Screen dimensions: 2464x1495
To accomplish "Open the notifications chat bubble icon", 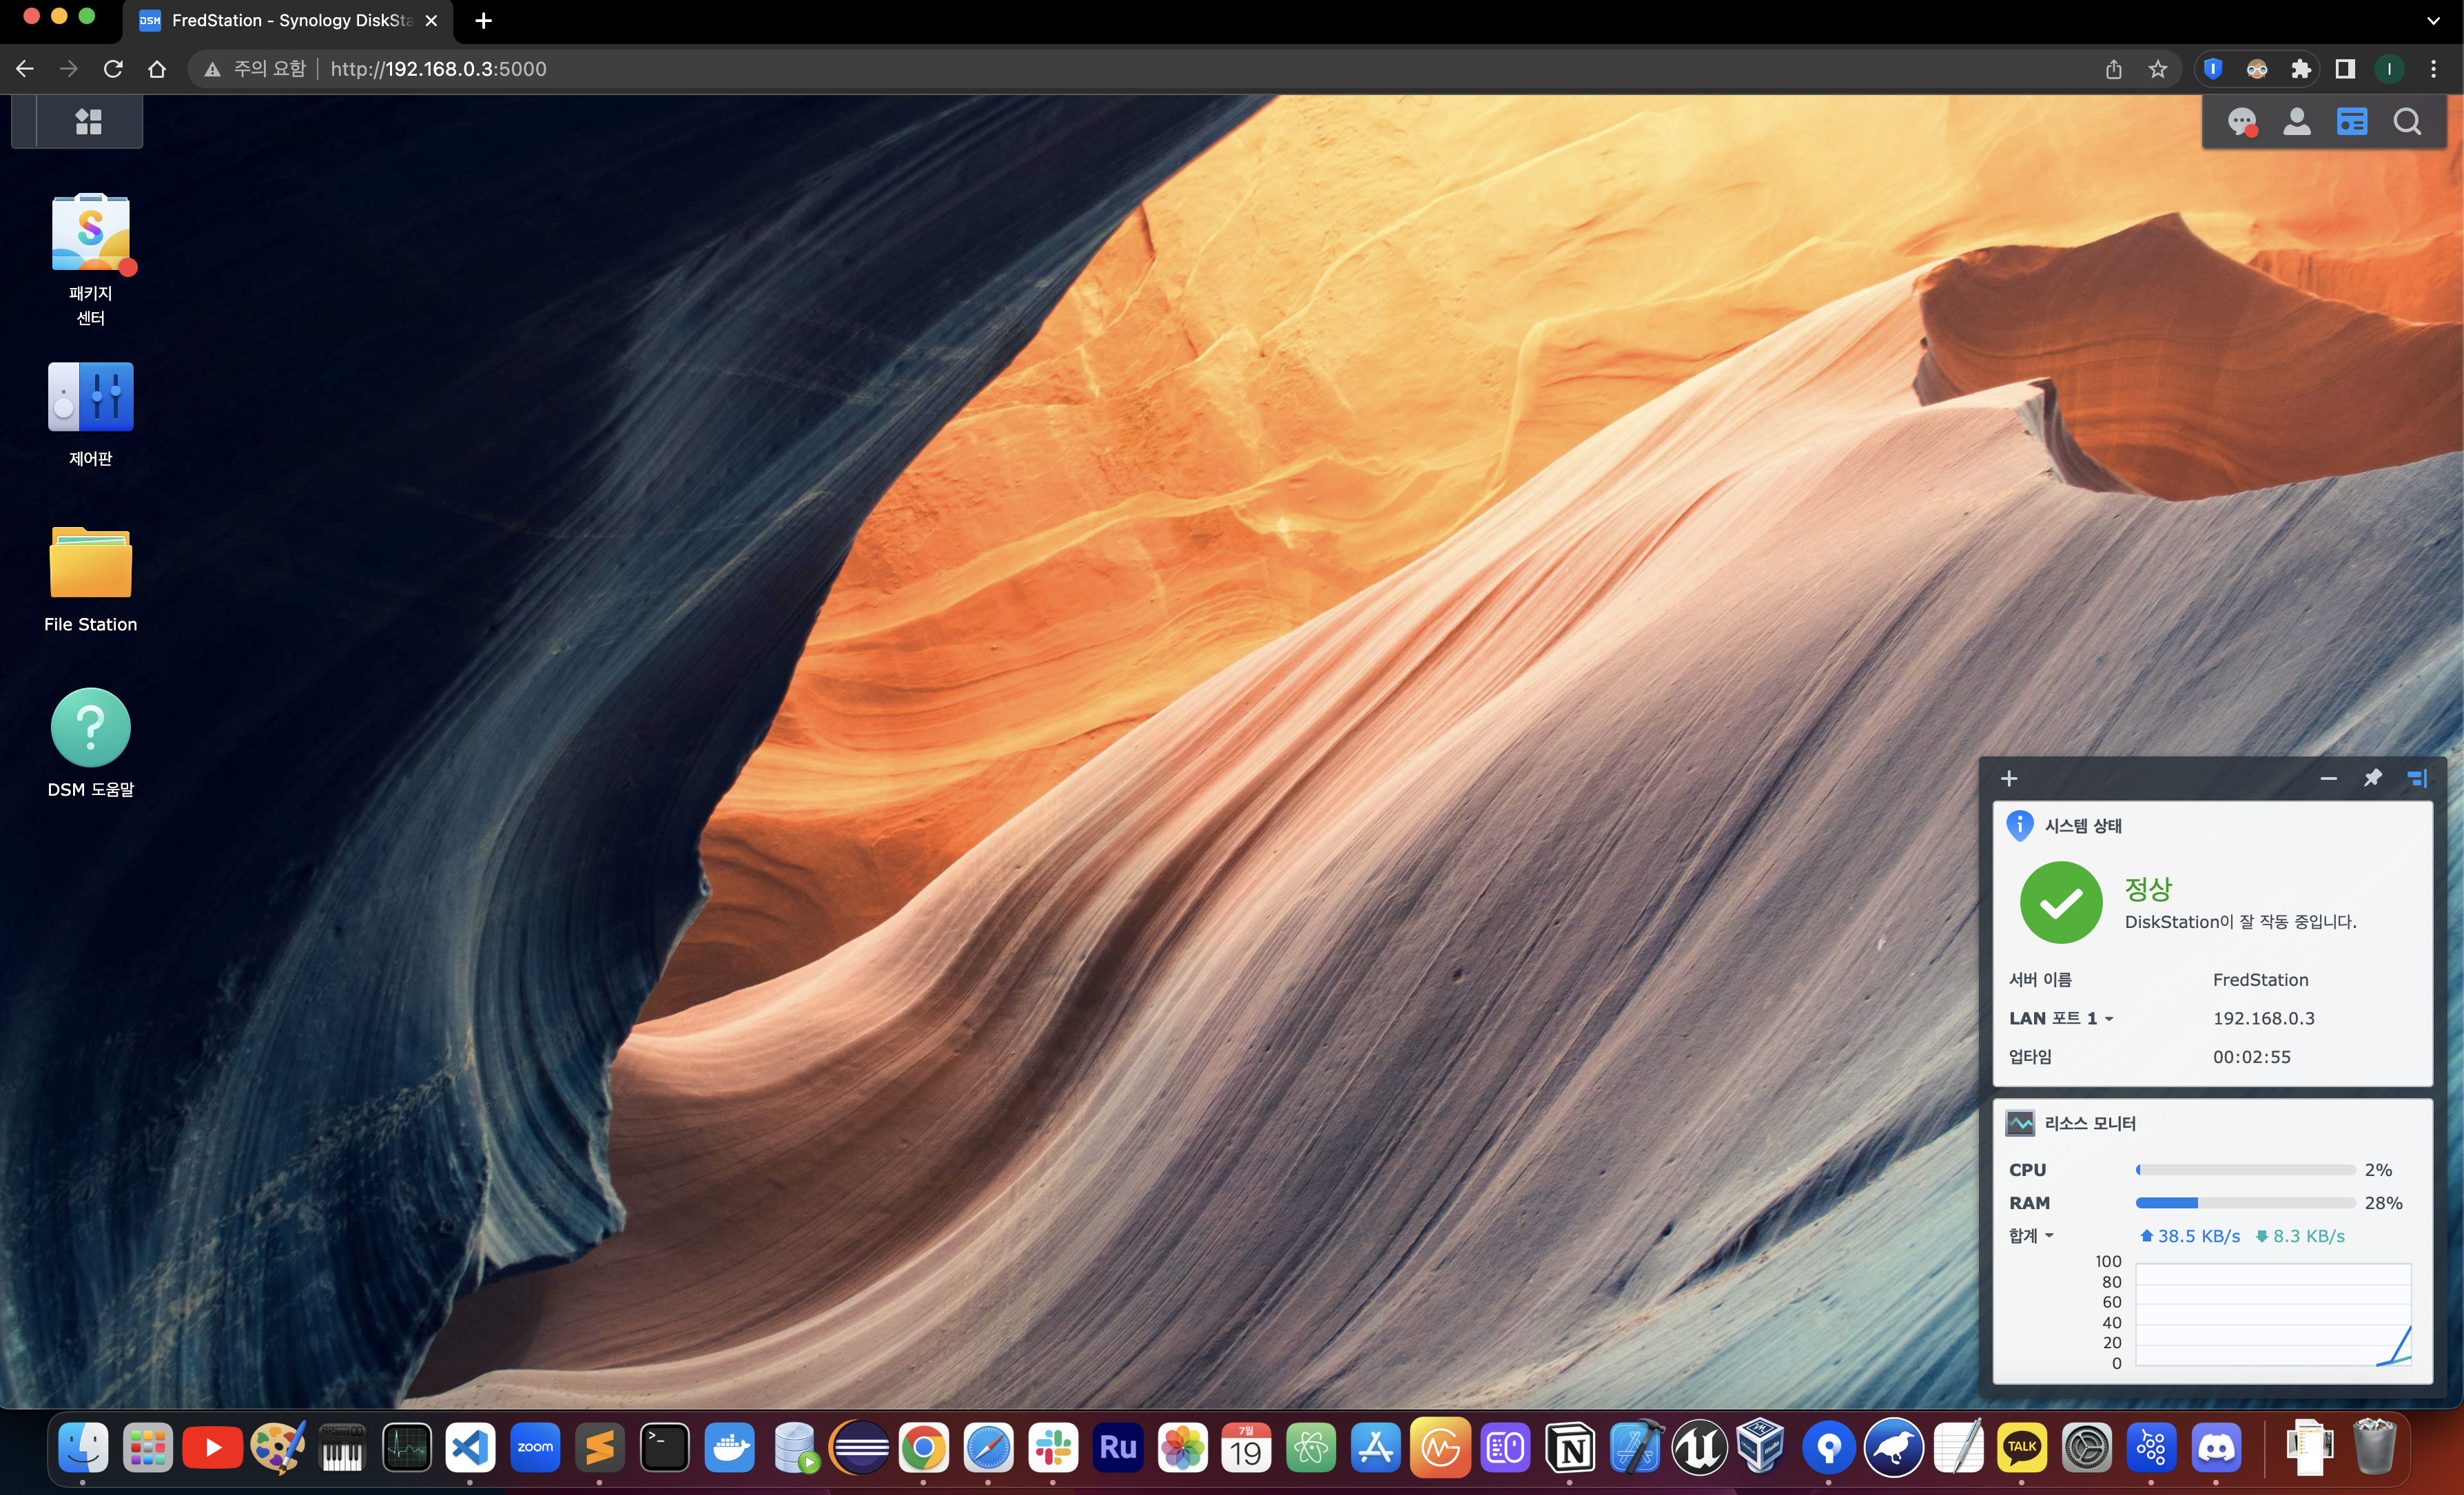I will 2241,122.
